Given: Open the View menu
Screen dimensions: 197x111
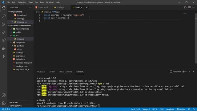Looking at the screenshot, I should tap(30, 2).
